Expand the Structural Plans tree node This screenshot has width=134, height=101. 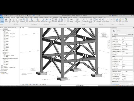click(2, 31)
